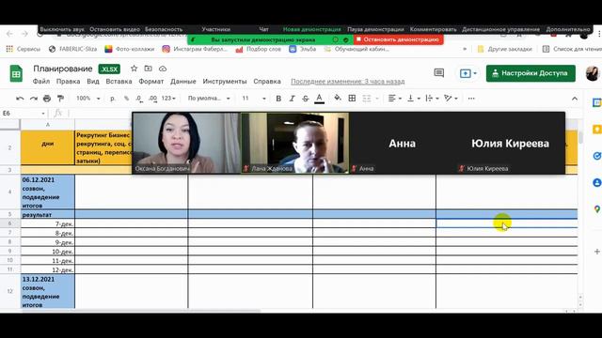Open the Вставка menu
Viewport: 602px width, 338px height.
119,82
